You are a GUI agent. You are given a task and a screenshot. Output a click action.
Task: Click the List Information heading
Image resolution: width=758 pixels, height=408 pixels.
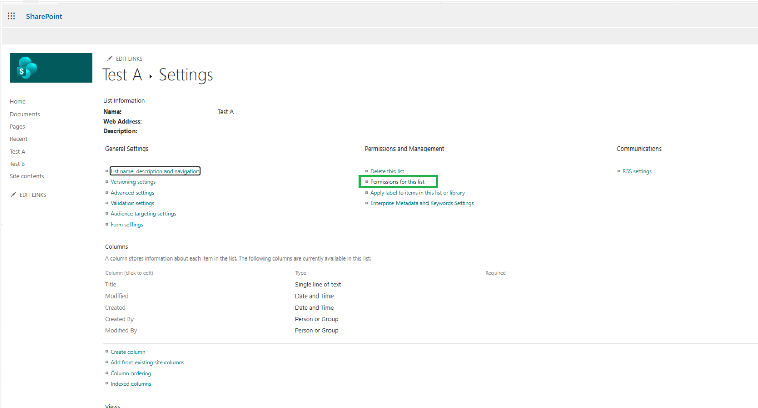pyautogui.click(x=124, y=101)
